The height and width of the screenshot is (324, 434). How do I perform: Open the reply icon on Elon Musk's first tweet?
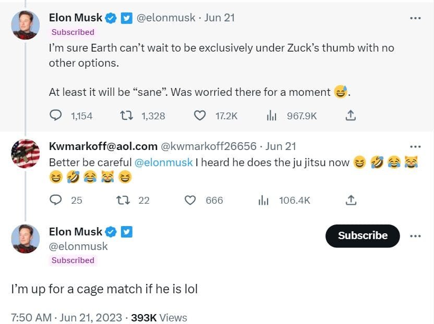click(55, 116)
